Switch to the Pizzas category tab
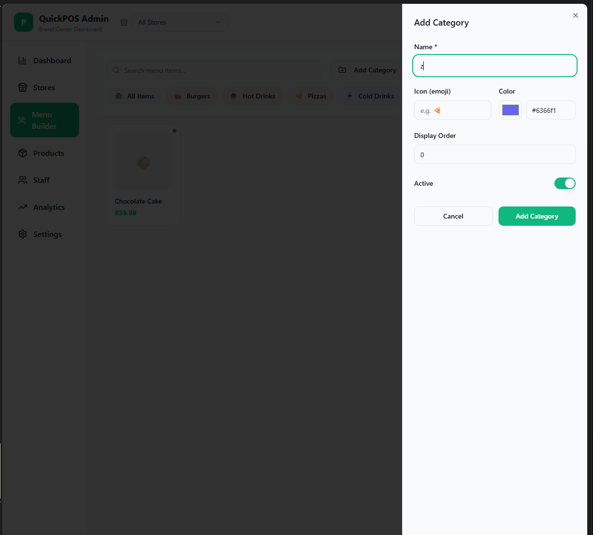This screenshot has width=593, height=535. [310, 96]
